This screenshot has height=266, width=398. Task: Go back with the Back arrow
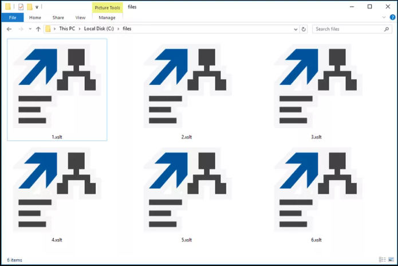click(x=9, y=29)
